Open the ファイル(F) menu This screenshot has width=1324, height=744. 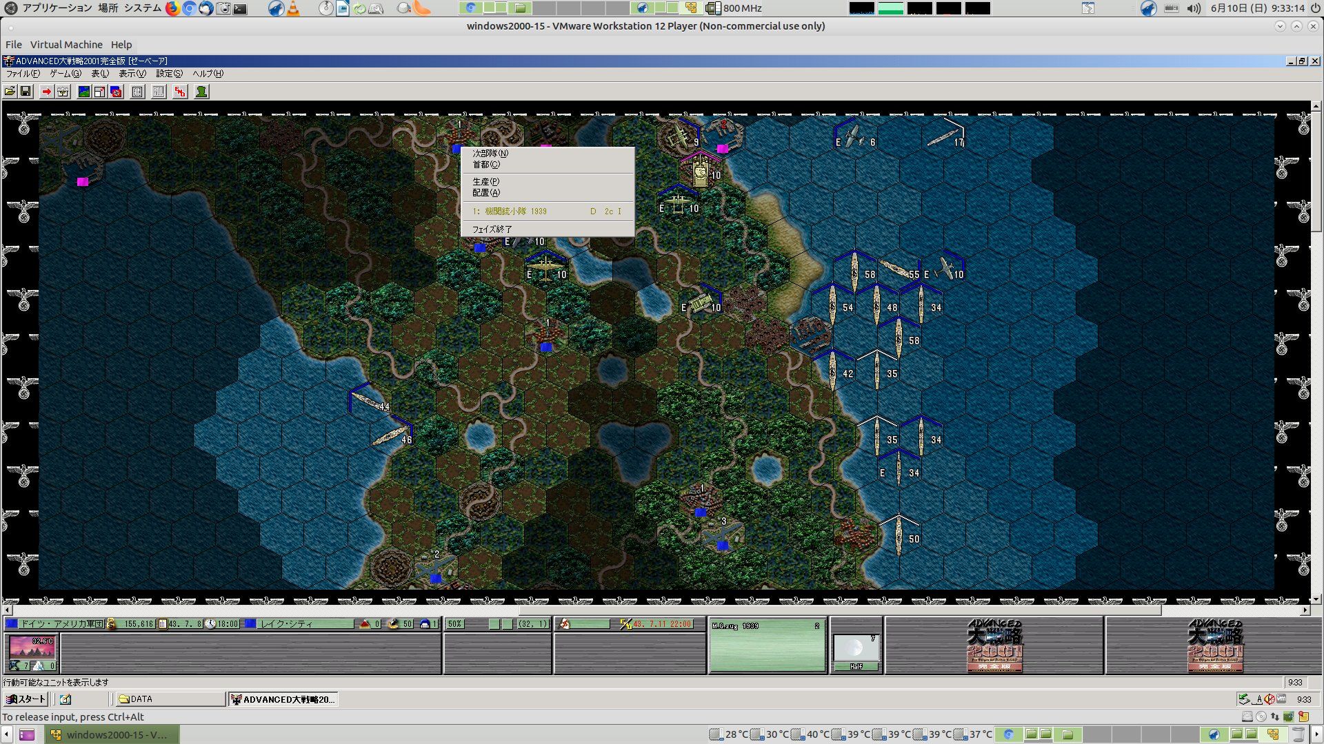coord(23,74)
